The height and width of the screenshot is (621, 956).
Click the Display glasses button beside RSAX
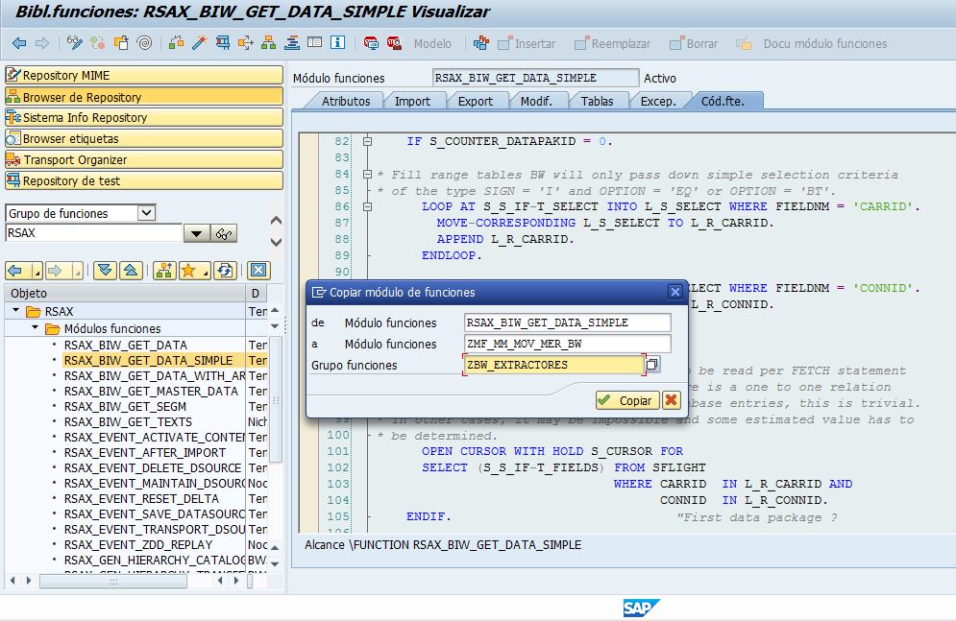[224, 233]
